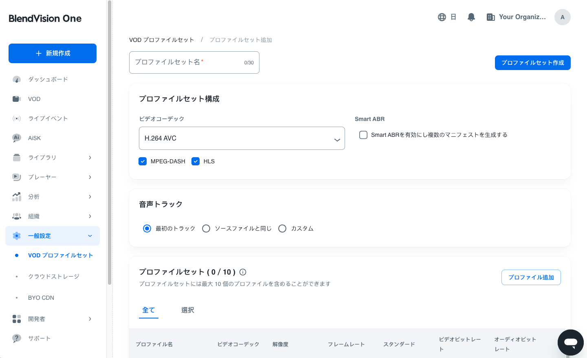This screenshot has width=587, height=358.
Task: Open the chat support bubble
Action: pos(570,343)
